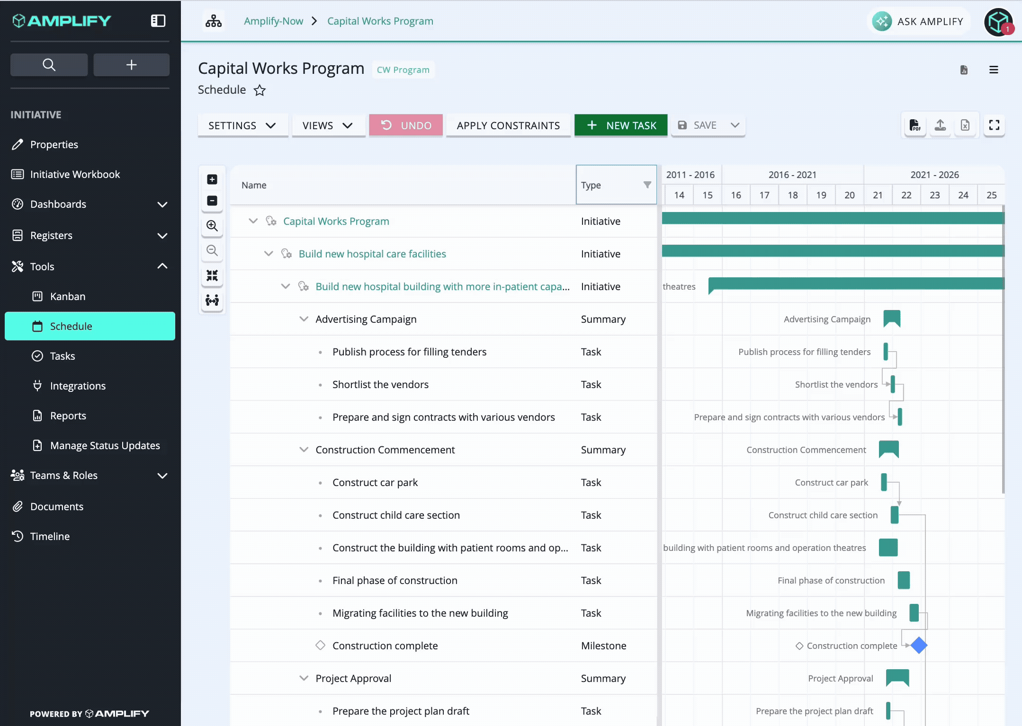
Task: Collapse the Tools menu chevron
Action: [x=162, y=266]
